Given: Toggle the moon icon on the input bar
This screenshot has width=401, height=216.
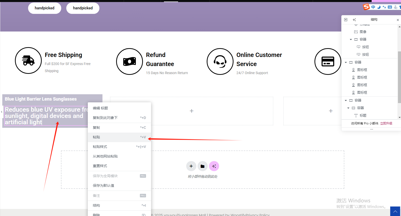Looking at the screenshot, I should (x=379, y=7).
